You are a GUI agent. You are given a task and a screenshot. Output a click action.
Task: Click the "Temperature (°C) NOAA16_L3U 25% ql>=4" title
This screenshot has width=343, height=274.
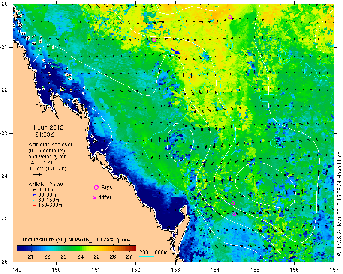pyautogui.click(x=76, y=240)
